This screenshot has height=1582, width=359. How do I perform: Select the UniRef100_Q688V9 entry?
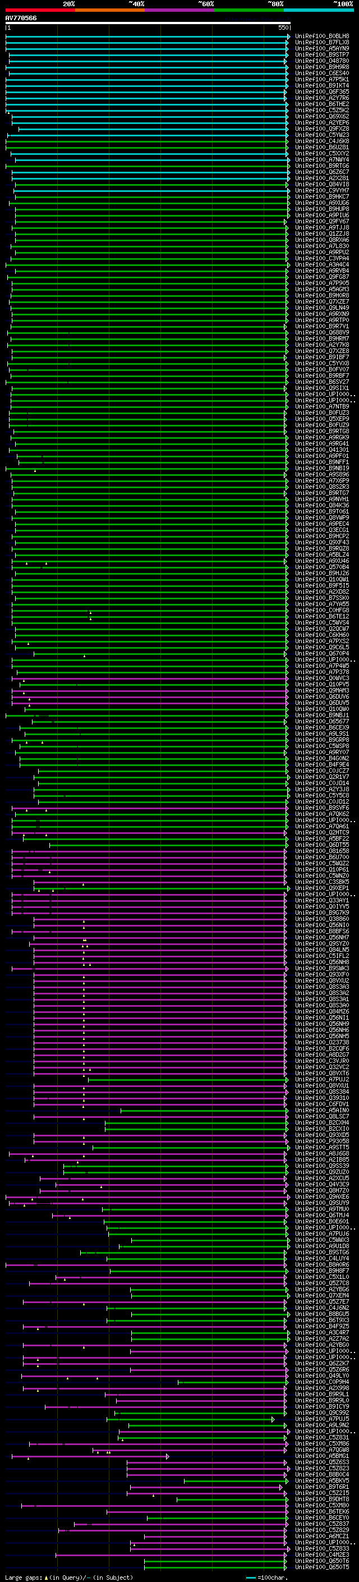pyautogui.click(x=321, y=332)
